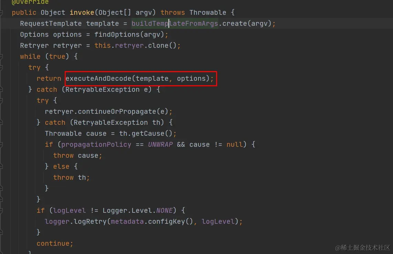This screenshot has height=254, width=393.
Task: Click the executeAndDecode method call
Action: tap(138, 79)
